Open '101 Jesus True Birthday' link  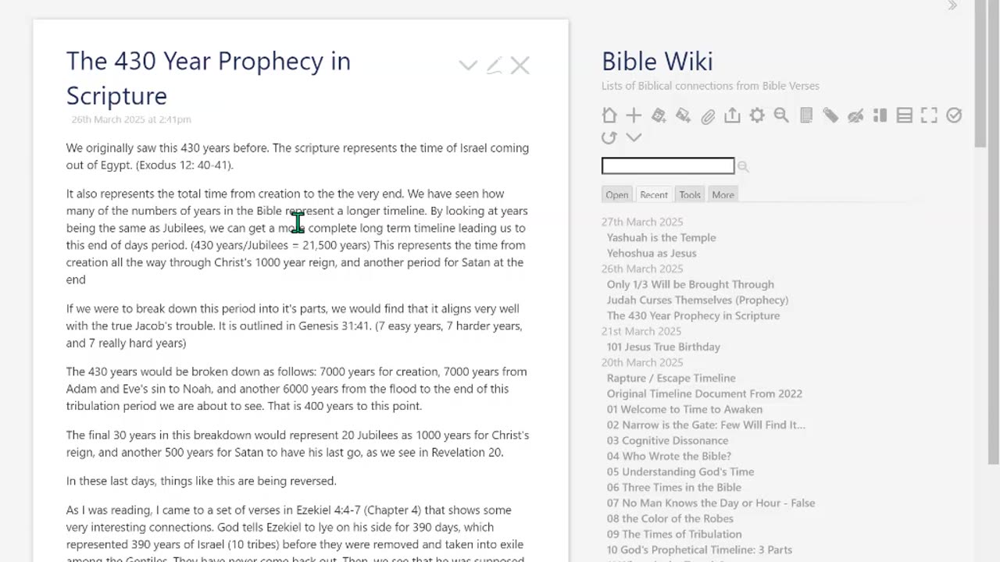point(663,347)
